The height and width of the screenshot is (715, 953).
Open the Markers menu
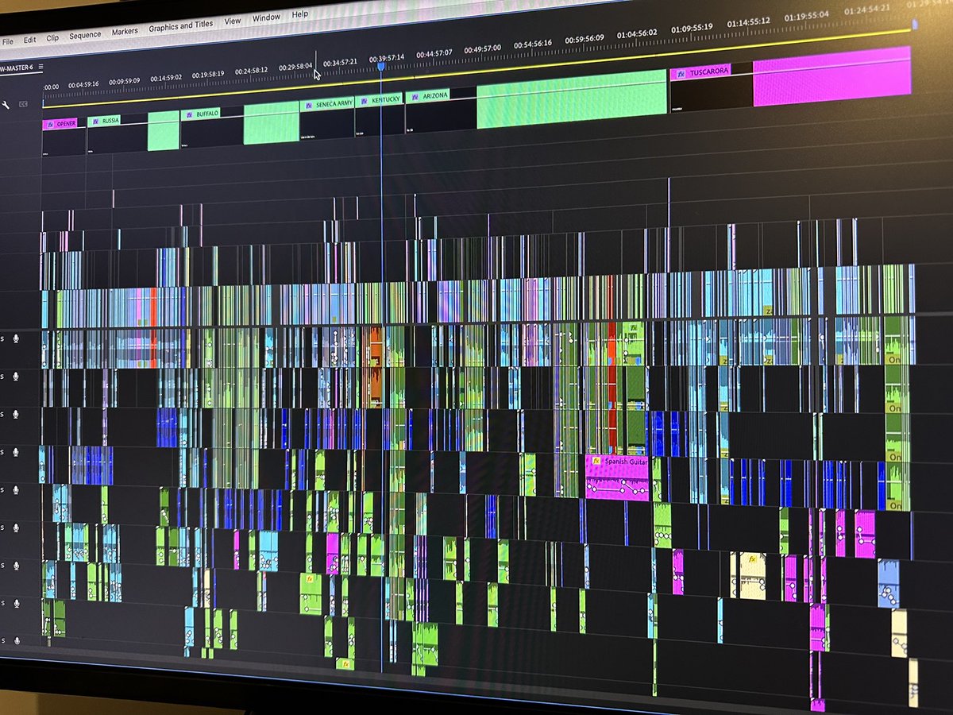click(125, 31)
